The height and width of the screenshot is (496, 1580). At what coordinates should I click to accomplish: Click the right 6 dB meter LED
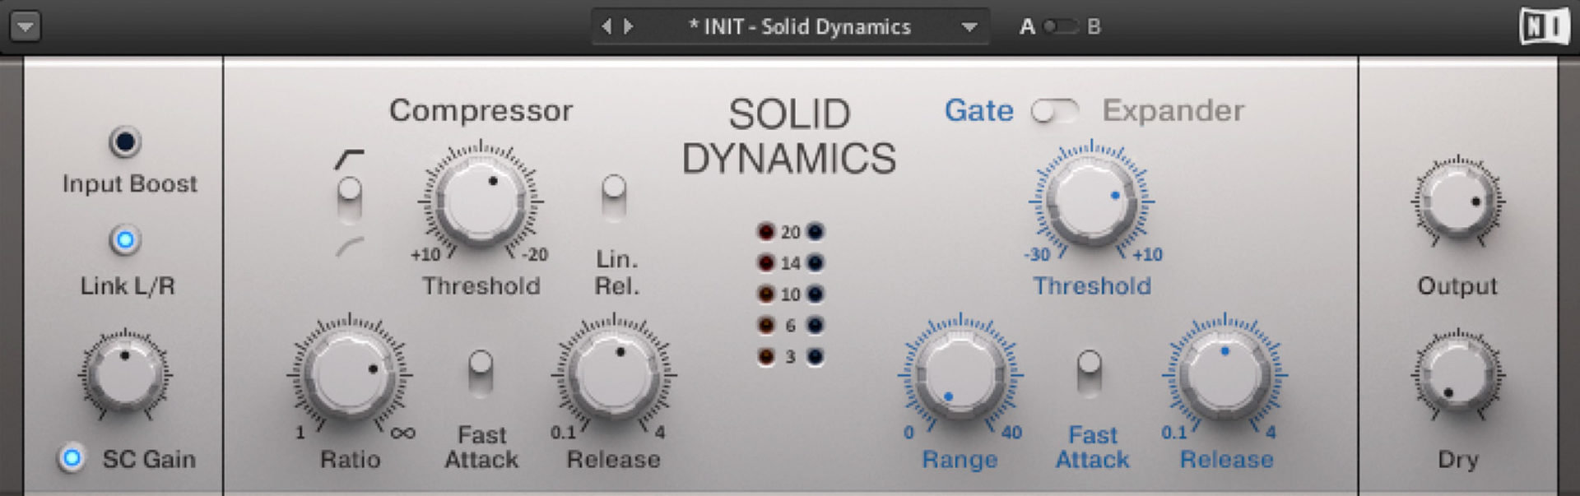click(815, 326)
